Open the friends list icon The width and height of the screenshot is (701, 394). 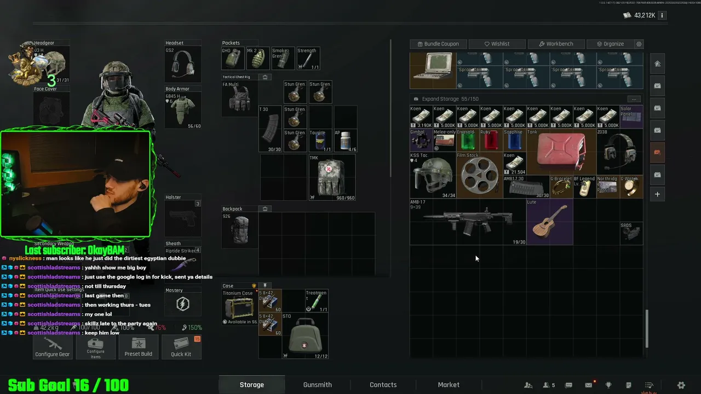tap(528, 385)
